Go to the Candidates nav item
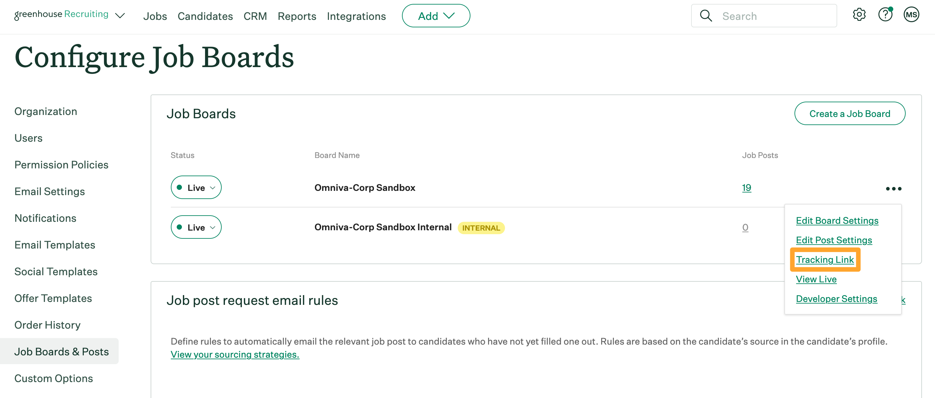 205,16
